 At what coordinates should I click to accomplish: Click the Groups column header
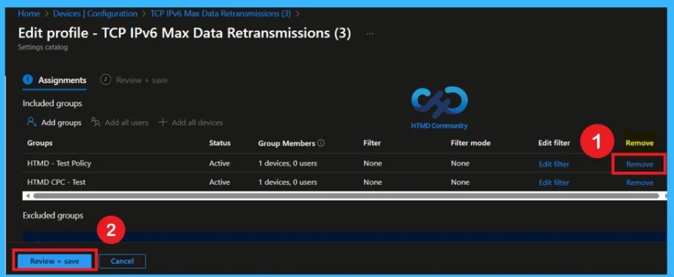(40, 143)
